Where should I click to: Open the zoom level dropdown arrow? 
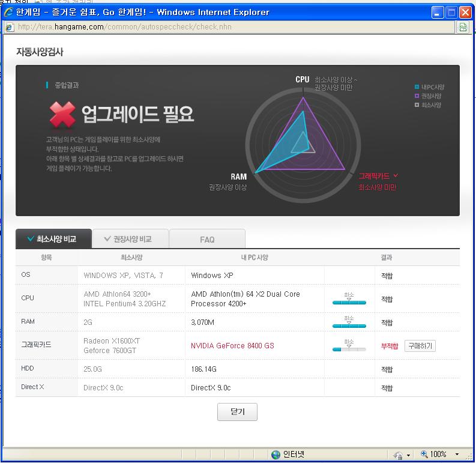[x=457, y=455]
